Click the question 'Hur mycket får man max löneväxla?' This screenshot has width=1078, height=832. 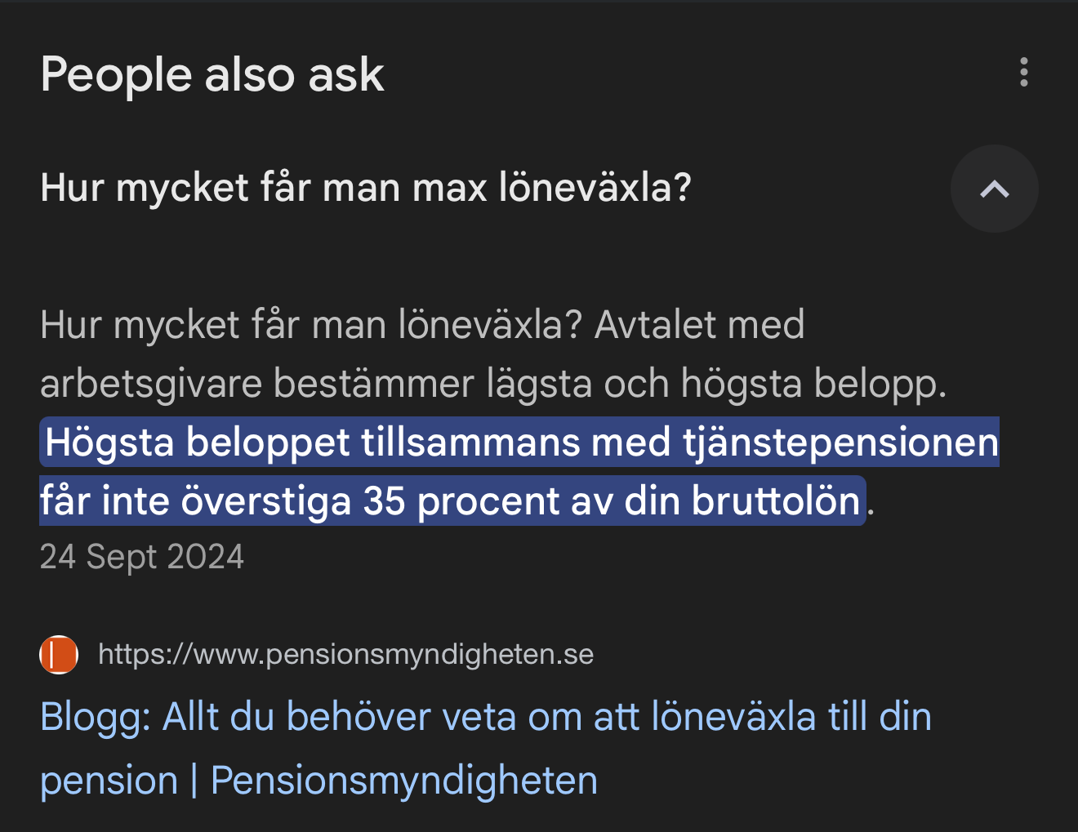tap(366, 188)
